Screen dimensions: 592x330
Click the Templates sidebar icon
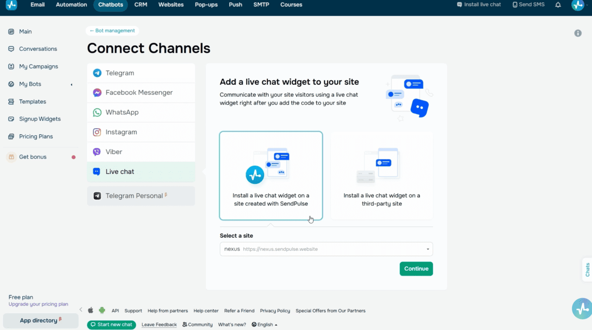pos(11,102)
